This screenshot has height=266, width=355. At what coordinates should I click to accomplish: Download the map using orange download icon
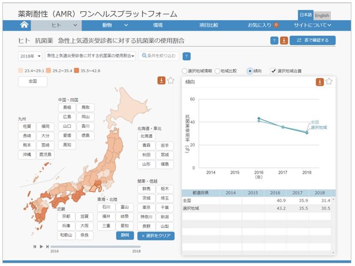161,80
